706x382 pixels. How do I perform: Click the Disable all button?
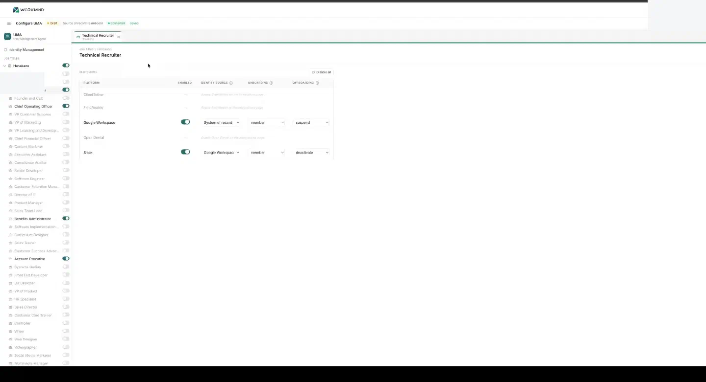tap(322, 72)
